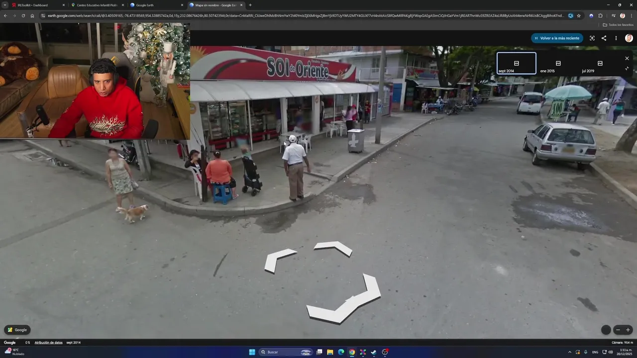Open a new browser tab

point(250,5)
